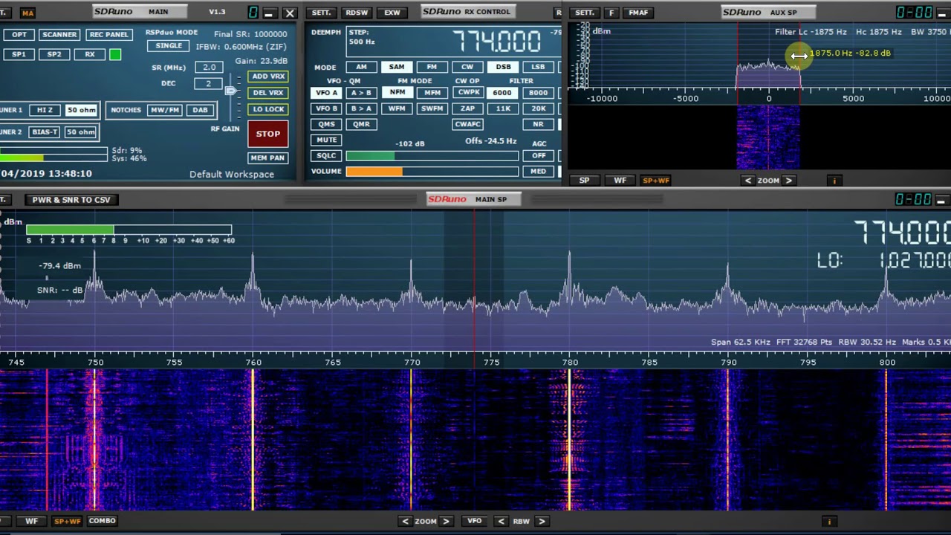Select AM mode
Screen dimensions: 951x535
click(x=361, y=67)
